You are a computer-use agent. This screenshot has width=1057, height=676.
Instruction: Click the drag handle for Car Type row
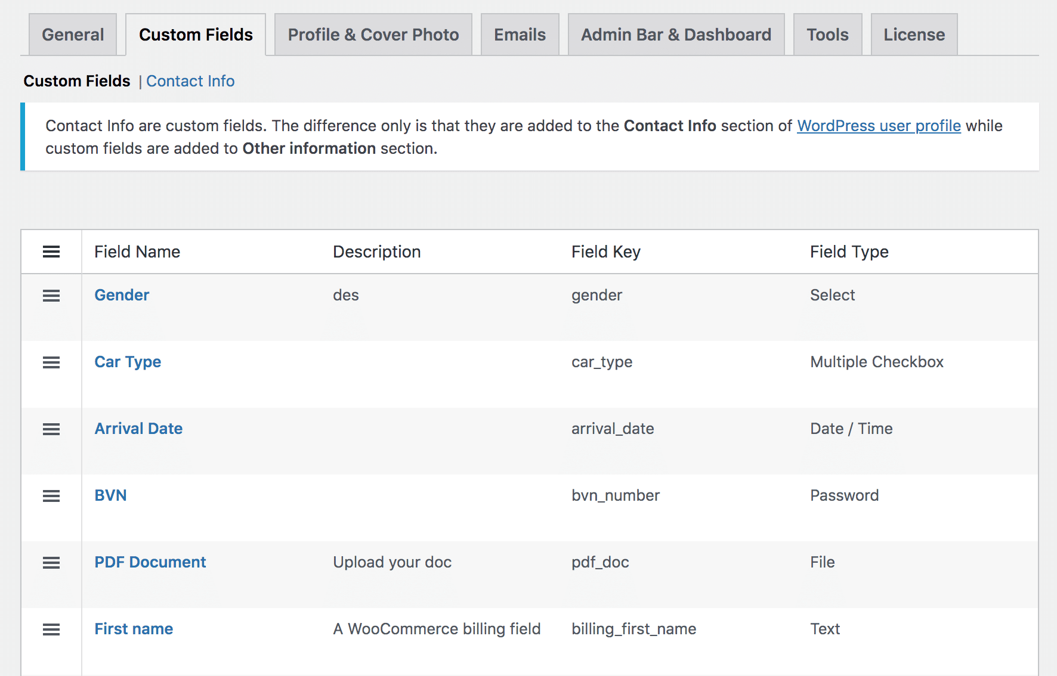click(x=51, y=362)
